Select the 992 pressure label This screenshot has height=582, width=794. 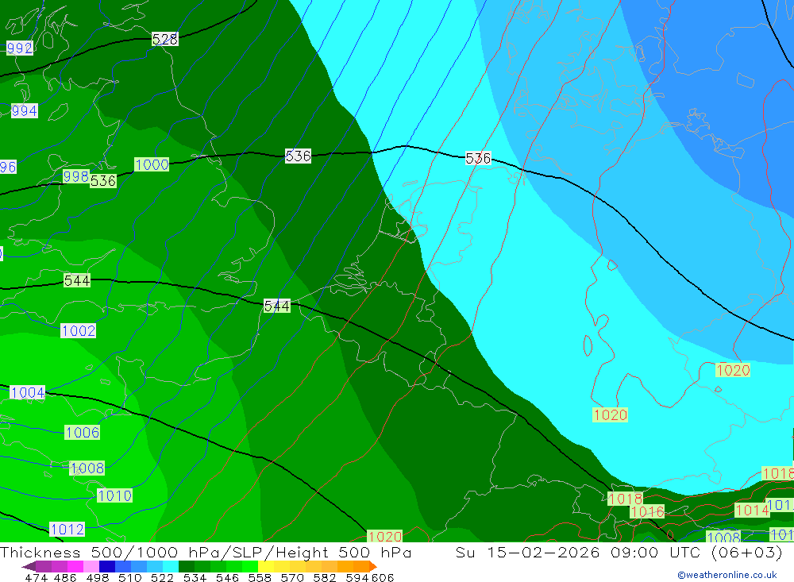coord(20,48)
